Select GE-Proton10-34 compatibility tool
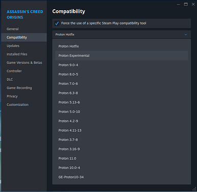The image size is (197, 192). (x=121, y=177)
